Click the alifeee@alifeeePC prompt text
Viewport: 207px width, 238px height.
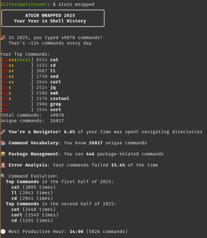point(24,4)
